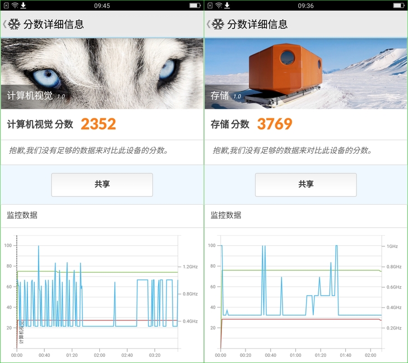This screenshot has height=363, width=408.
Task: Open husky computer vision banner image
Action: coord(102,73)
